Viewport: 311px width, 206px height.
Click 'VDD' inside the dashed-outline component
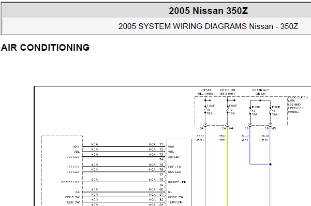pos(77,147)
